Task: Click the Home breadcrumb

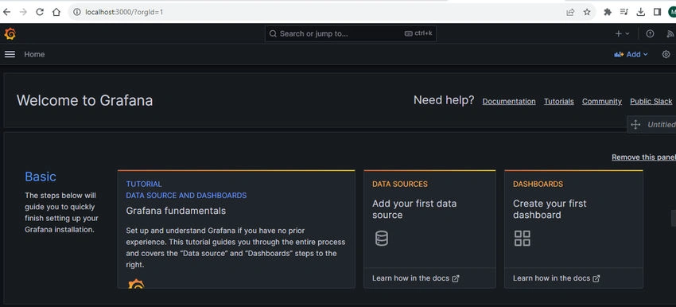Action: tap(34, 54)
